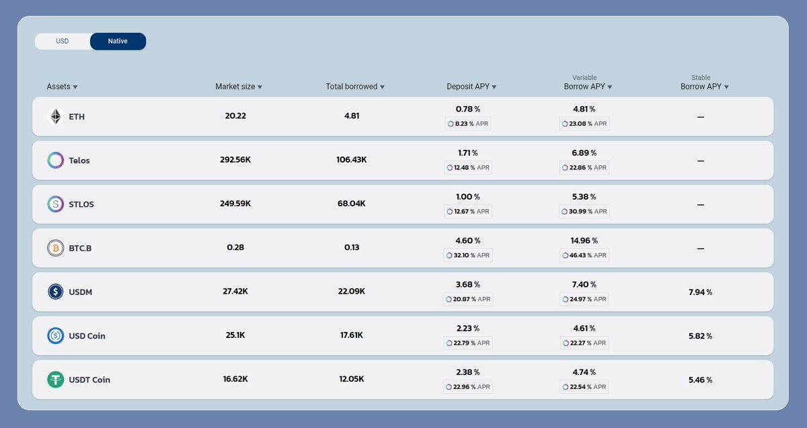Click USDM total borrowed 22.09K

(x=352, y=292)
